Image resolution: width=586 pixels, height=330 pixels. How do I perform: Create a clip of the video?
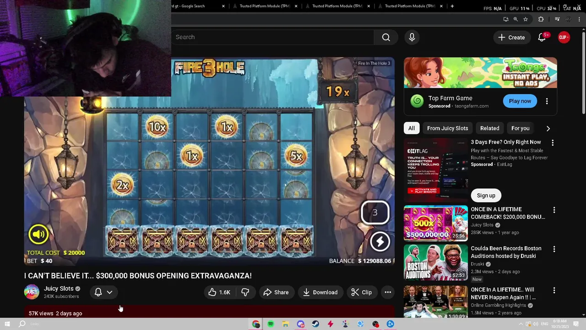361,292
